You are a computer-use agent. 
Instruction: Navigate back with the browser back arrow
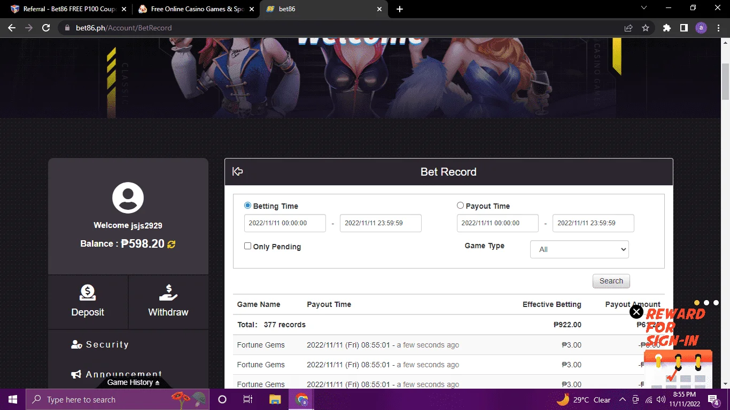pyautogui.click(x=12, y=28)
